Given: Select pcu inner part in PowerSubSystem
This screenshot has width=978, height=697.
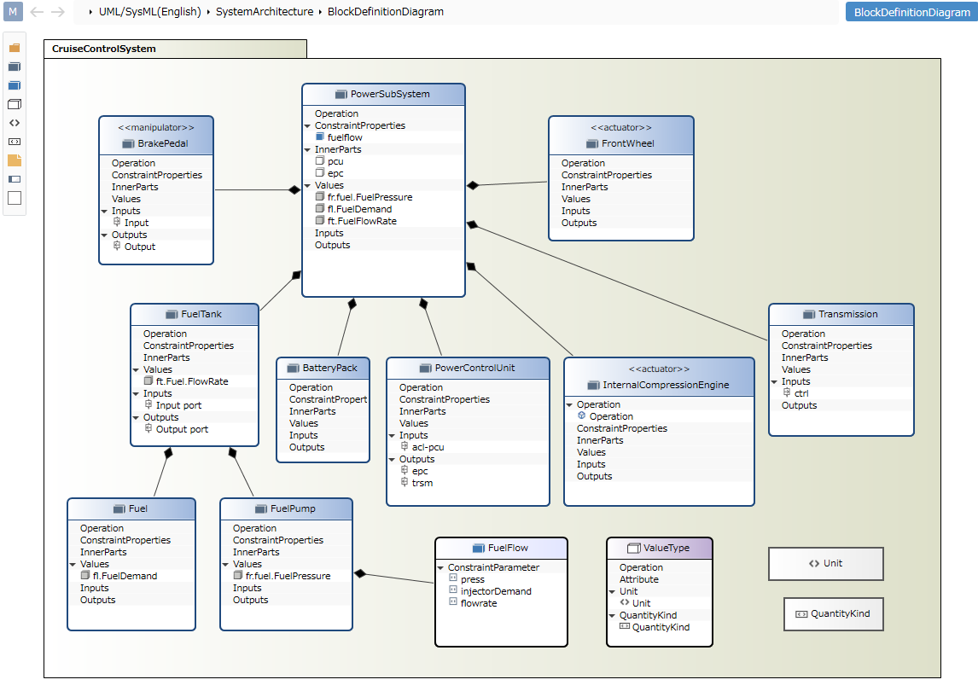Looking at the screenshot, I should click(x=335, y=161).
